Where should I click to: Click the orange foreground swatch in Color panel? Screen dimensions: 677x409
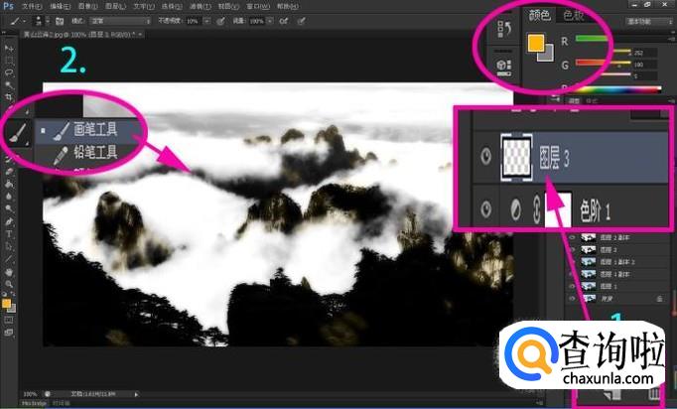tap(535, 44)
